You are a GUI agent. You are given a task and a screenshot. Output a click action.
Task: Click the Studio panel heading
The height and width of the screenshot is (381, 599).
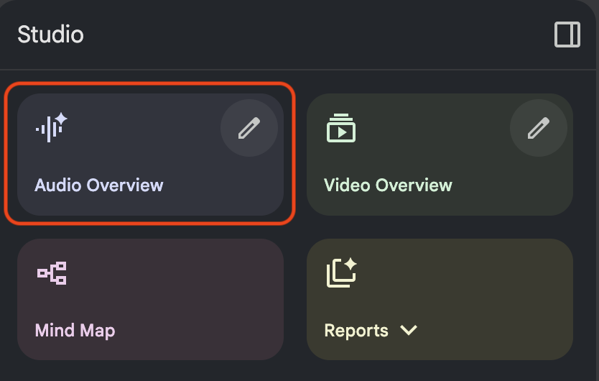point(50,35)
